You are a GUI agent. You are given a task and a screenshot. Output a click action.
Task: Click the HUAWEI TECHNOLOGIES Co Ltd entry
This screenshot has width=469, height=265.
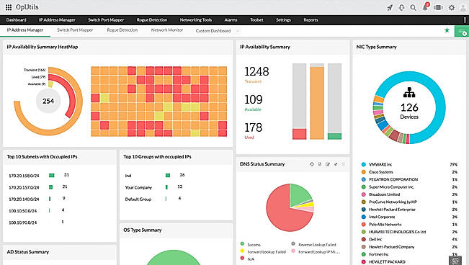click(393, 232)
